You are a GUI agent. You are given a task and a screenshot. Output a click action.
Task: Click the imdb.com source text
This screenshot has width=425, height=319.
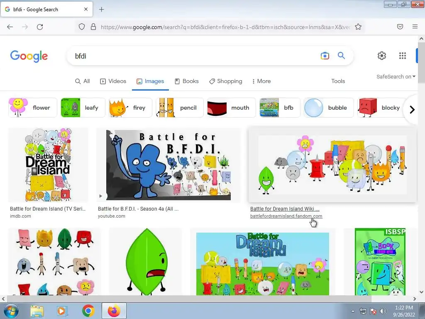(20, 216)
